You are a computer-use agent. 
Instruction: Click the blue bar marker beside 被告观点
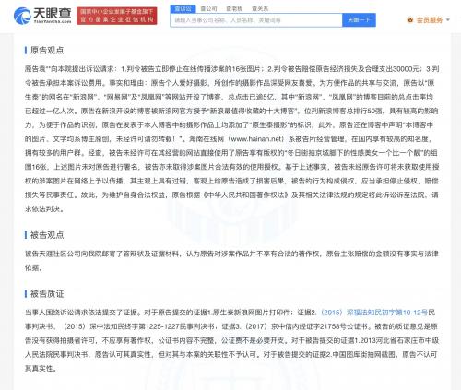pos(26,235)
